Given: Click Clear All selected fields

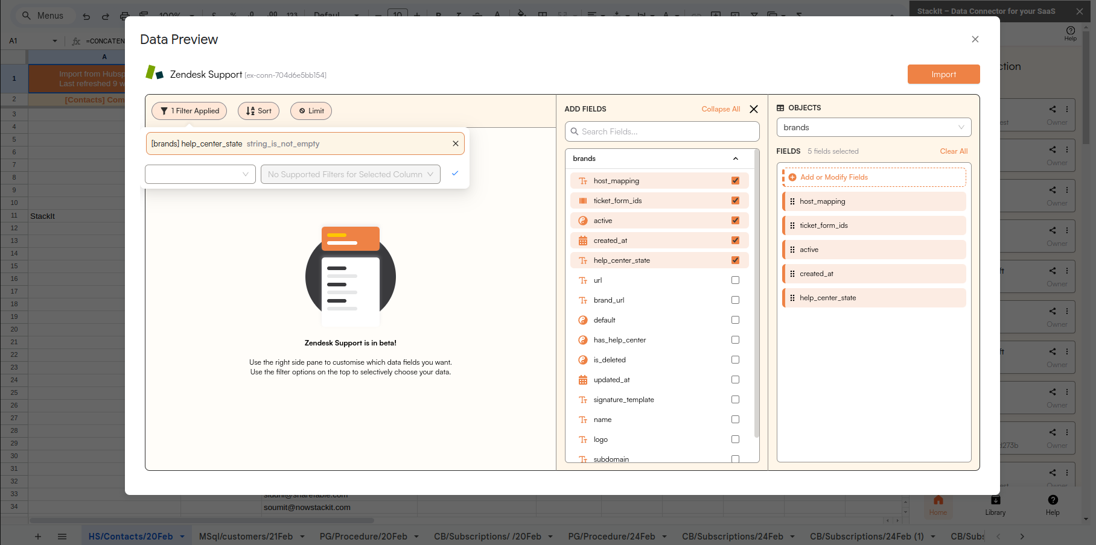Looking at the screenshot, I should click(954, 151).
